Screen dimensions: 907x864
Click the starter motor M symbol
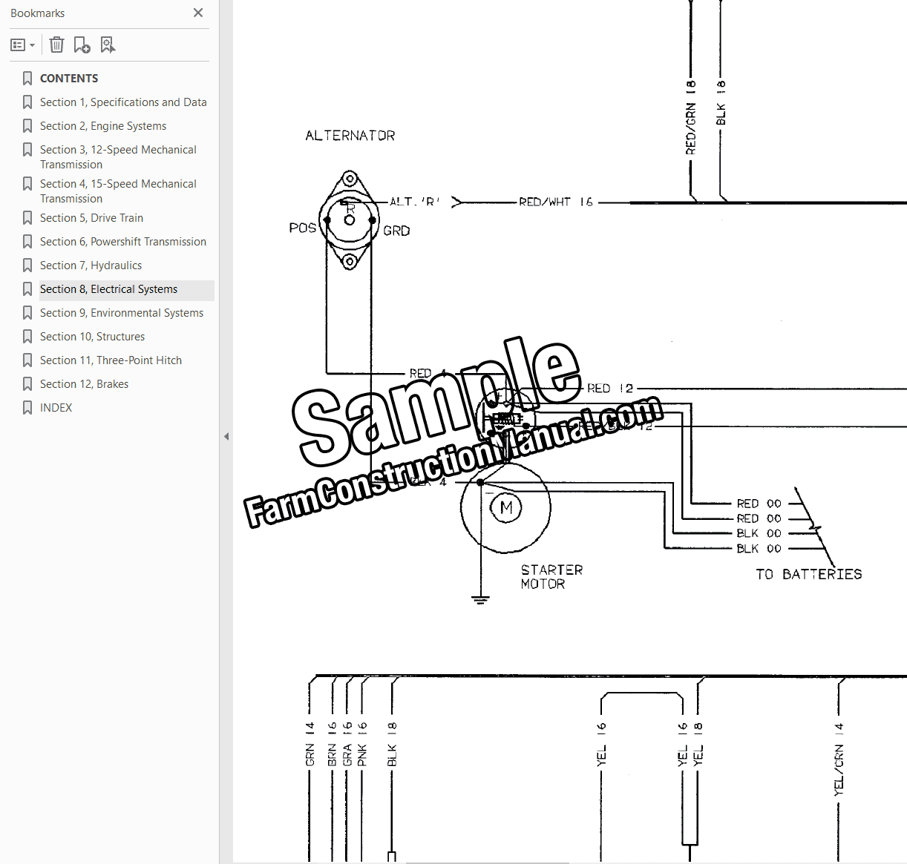[x=506, y=507]
